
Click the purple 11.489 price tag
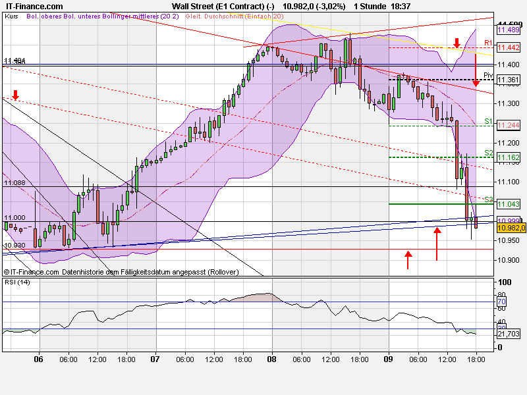[x=507, y=30]
